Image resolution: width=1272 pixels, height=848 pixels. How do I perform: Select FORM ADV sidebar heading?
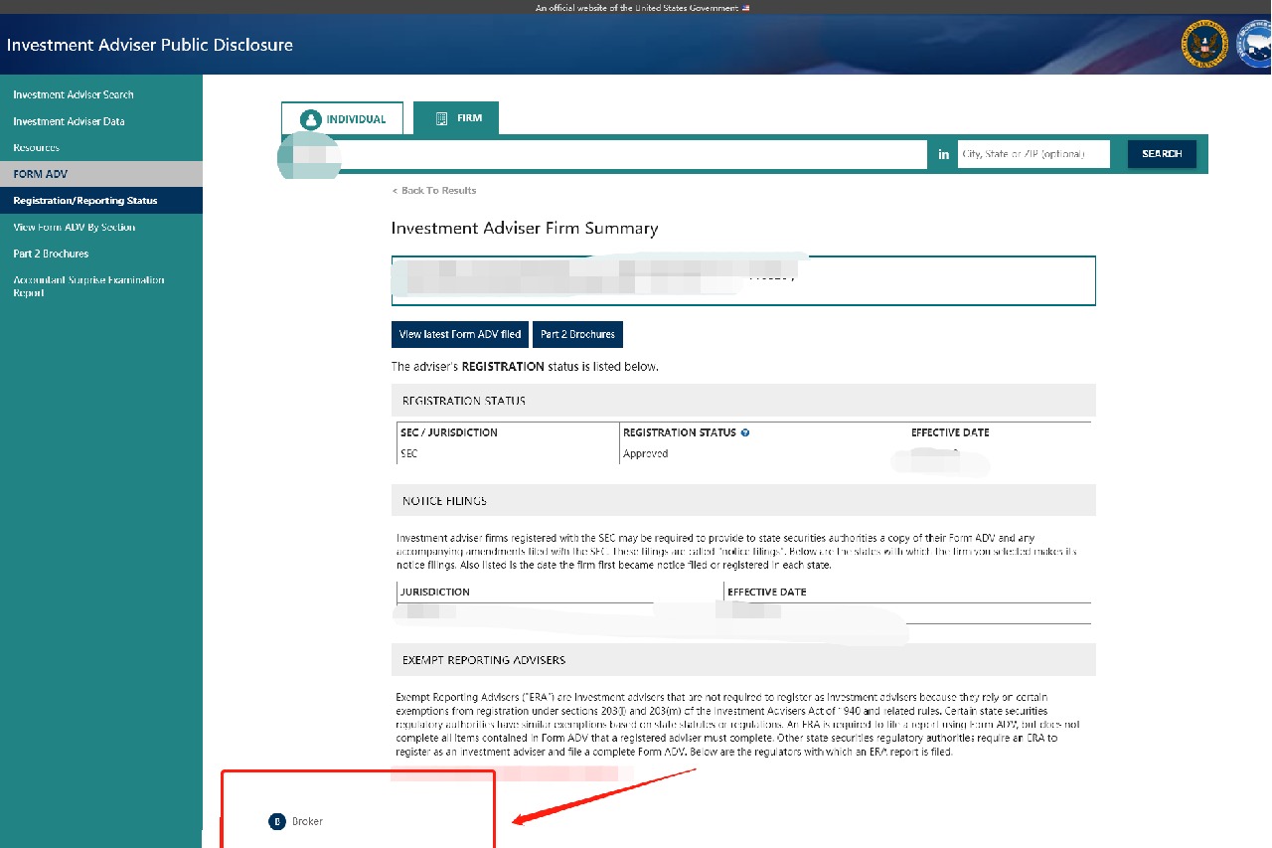pos(41,174)
